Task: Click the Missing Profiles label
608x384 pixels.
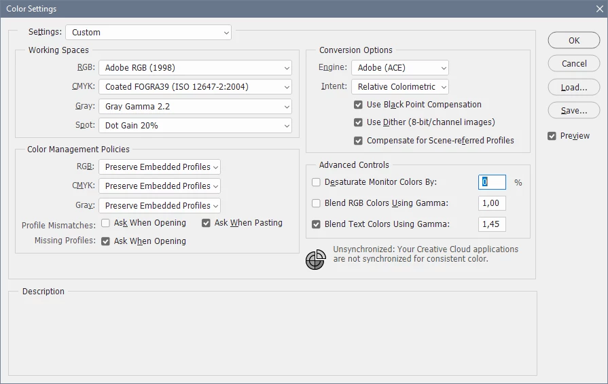Action: (x=65, y=241)
